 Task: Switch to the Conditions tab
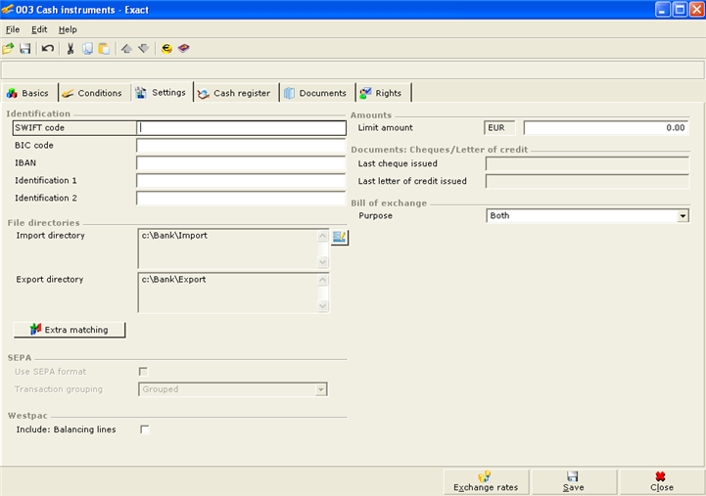[x=92, y=93]
